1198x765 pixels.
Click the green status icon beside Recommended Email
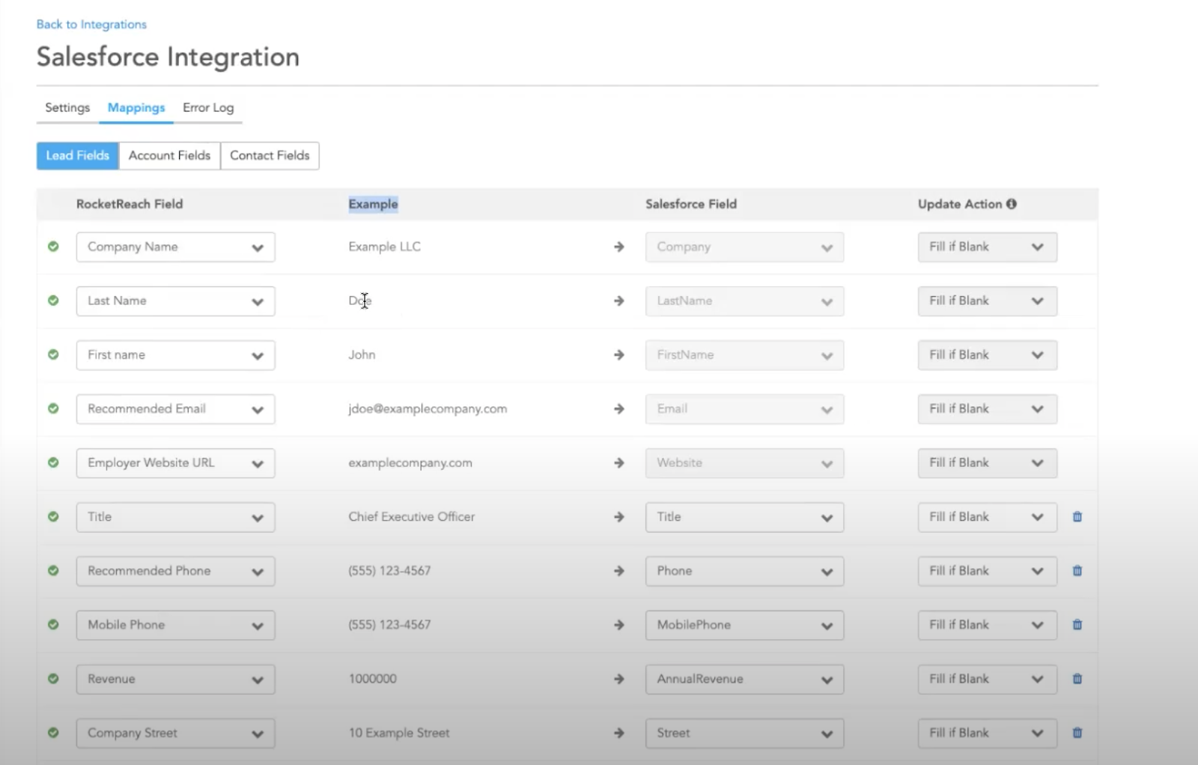click(x=53, y=409)
